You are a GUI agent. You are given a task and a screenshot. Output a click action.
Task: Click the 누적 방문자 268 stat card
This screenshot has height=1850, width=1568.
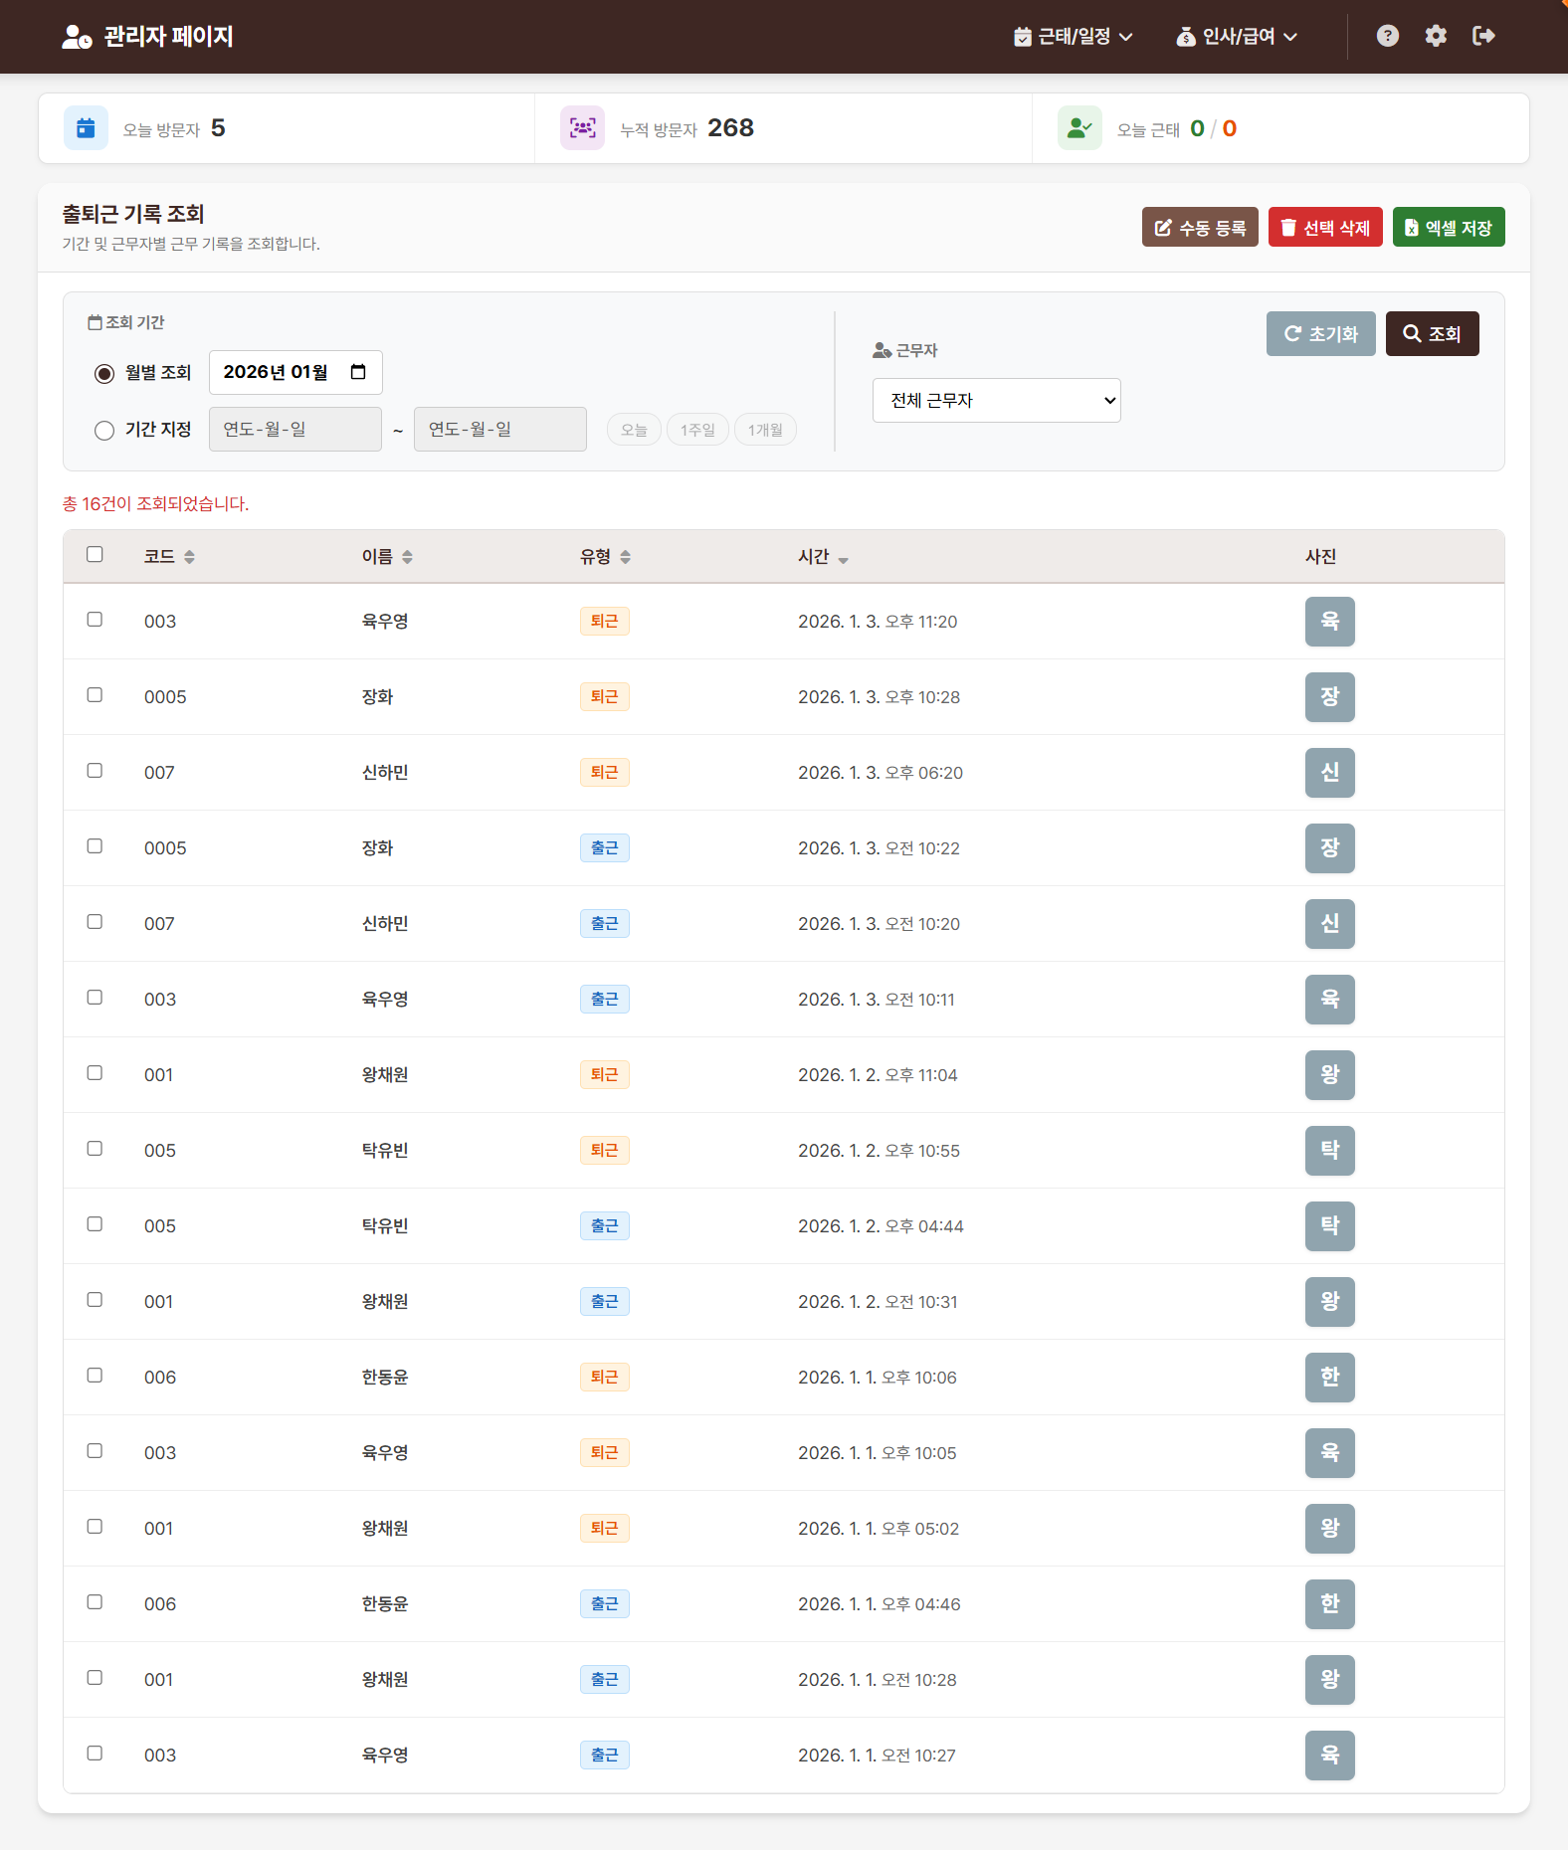pos(784,128)
